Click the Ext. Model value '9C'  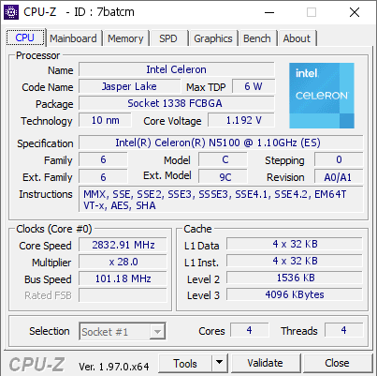pos(224,177)
